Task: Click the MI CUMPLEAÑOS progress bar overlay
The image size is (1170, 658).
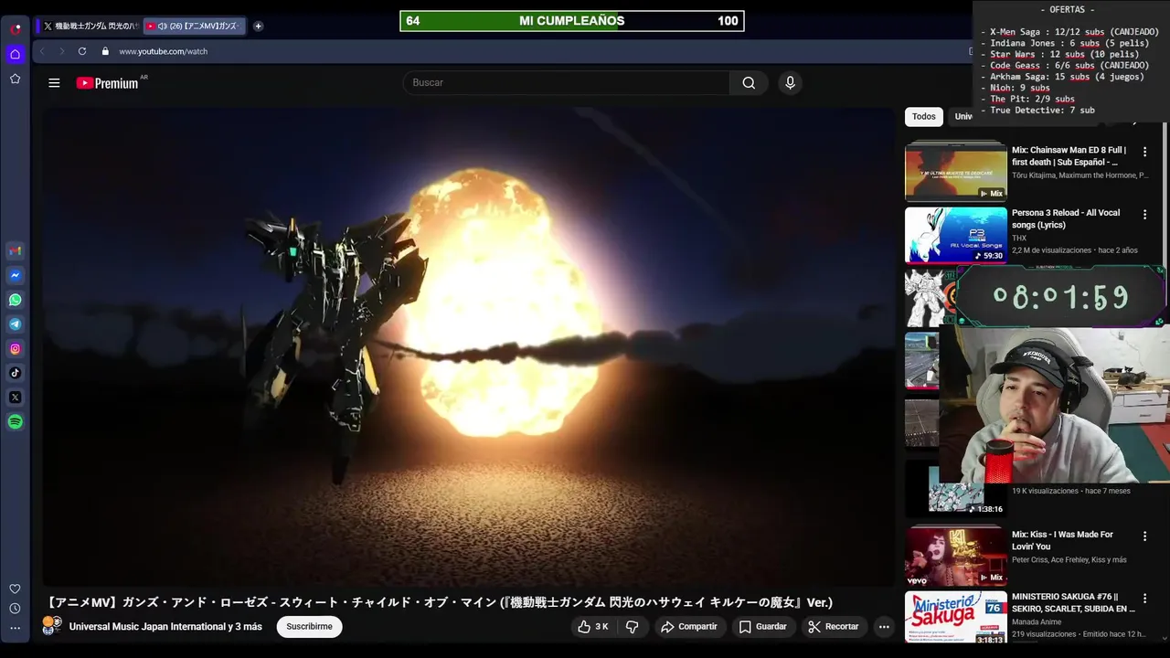Action: pos(572,21)
